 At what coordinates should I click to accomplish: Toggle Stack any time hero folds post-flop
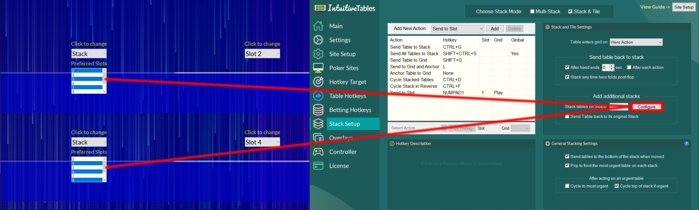tap(567, 77)
